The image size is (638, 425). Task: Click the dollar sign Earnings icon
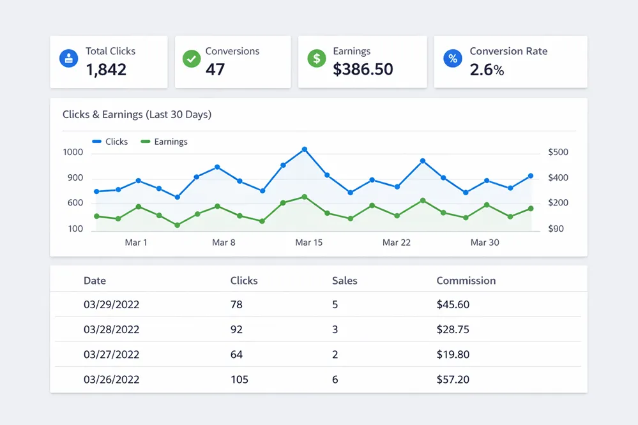coord(317,58)
